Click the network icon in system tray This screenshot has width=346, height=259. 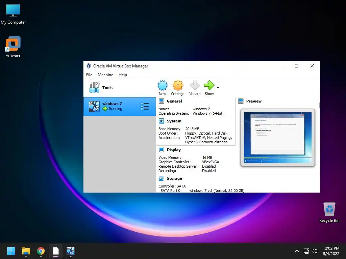click(306, 251)
